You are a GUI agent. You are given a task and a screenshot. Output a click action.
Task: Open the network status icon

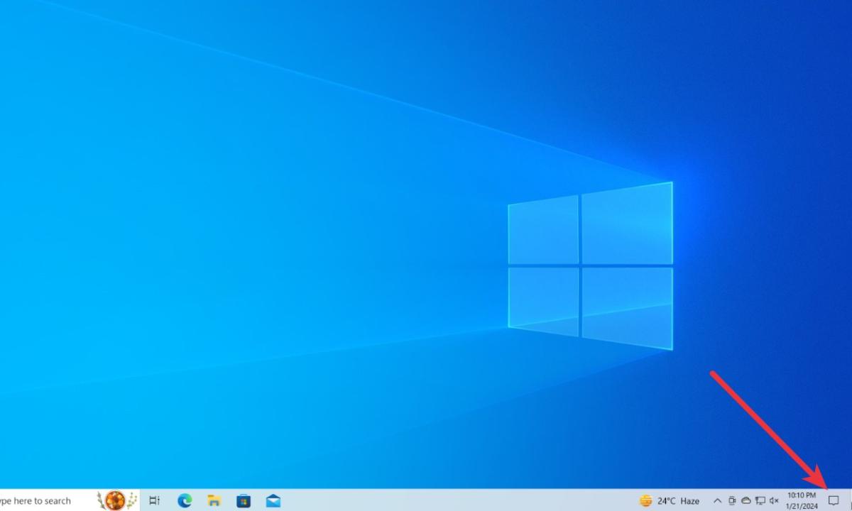[760, 500]
